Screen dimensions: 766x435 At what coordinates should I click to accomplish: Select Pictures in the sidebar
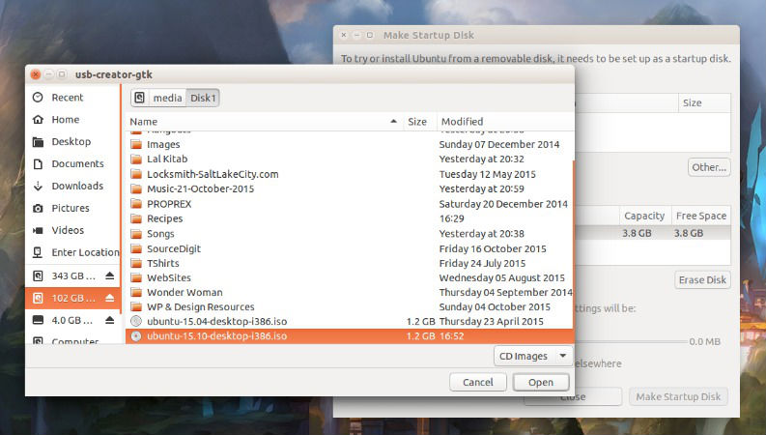coord(72,208)
